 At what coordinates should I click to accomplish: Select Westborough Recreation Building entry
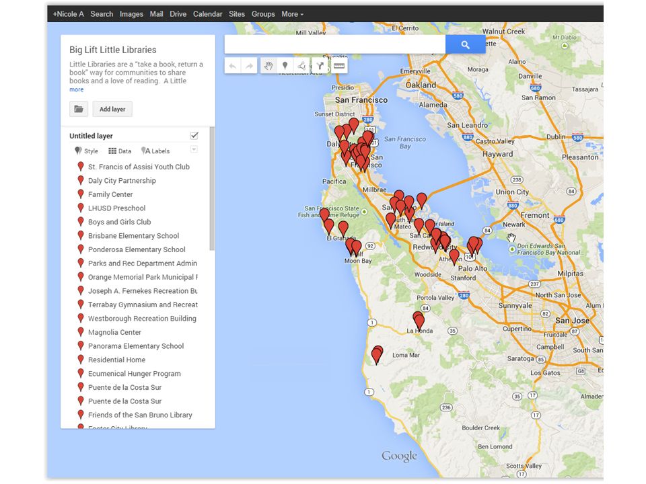[x=142, y=319]
